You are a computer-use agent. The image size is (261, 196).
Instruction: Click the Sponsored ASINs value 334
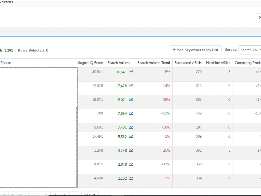coord(199,178)
